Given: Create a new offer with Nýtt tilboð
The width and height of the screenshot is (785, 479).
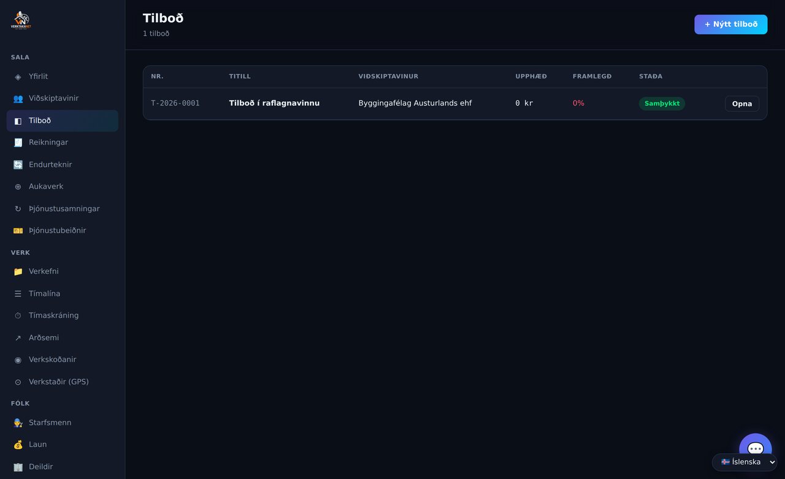Looking at the screenshot, I should [x=730, y=25].
